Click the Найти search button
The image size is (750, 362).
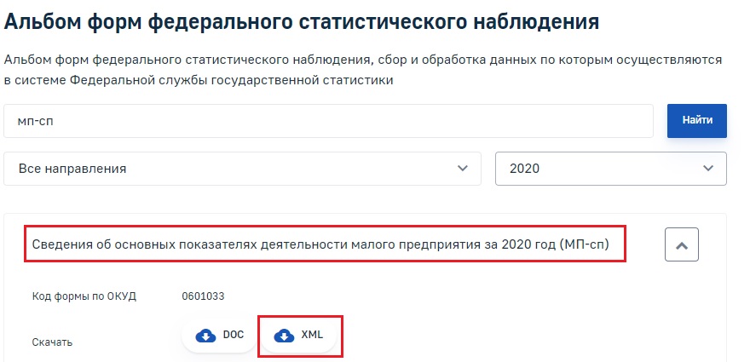(x=697, y=120)
